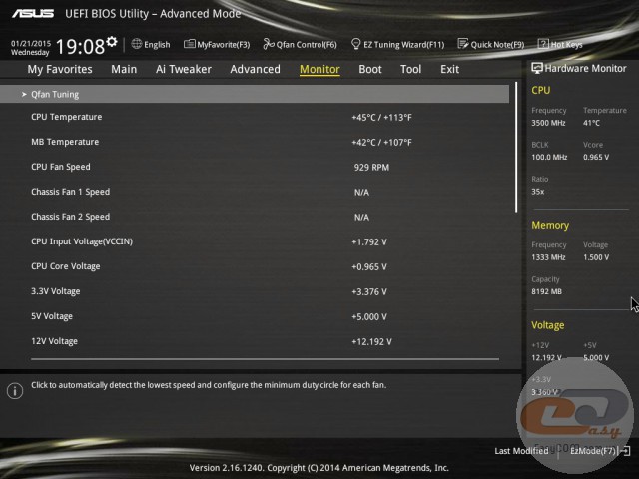The width and height of the screenshot is (639, 479).
Task: Click the +42°C / +107°F value
Action: pyautogui.click(x=381, y=143)
